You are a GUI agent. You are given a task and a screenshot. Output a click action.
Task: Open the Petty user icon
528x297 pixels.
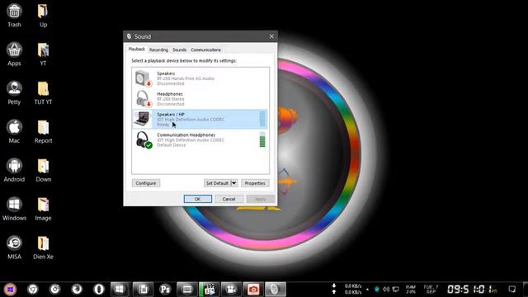click(14, 92)
